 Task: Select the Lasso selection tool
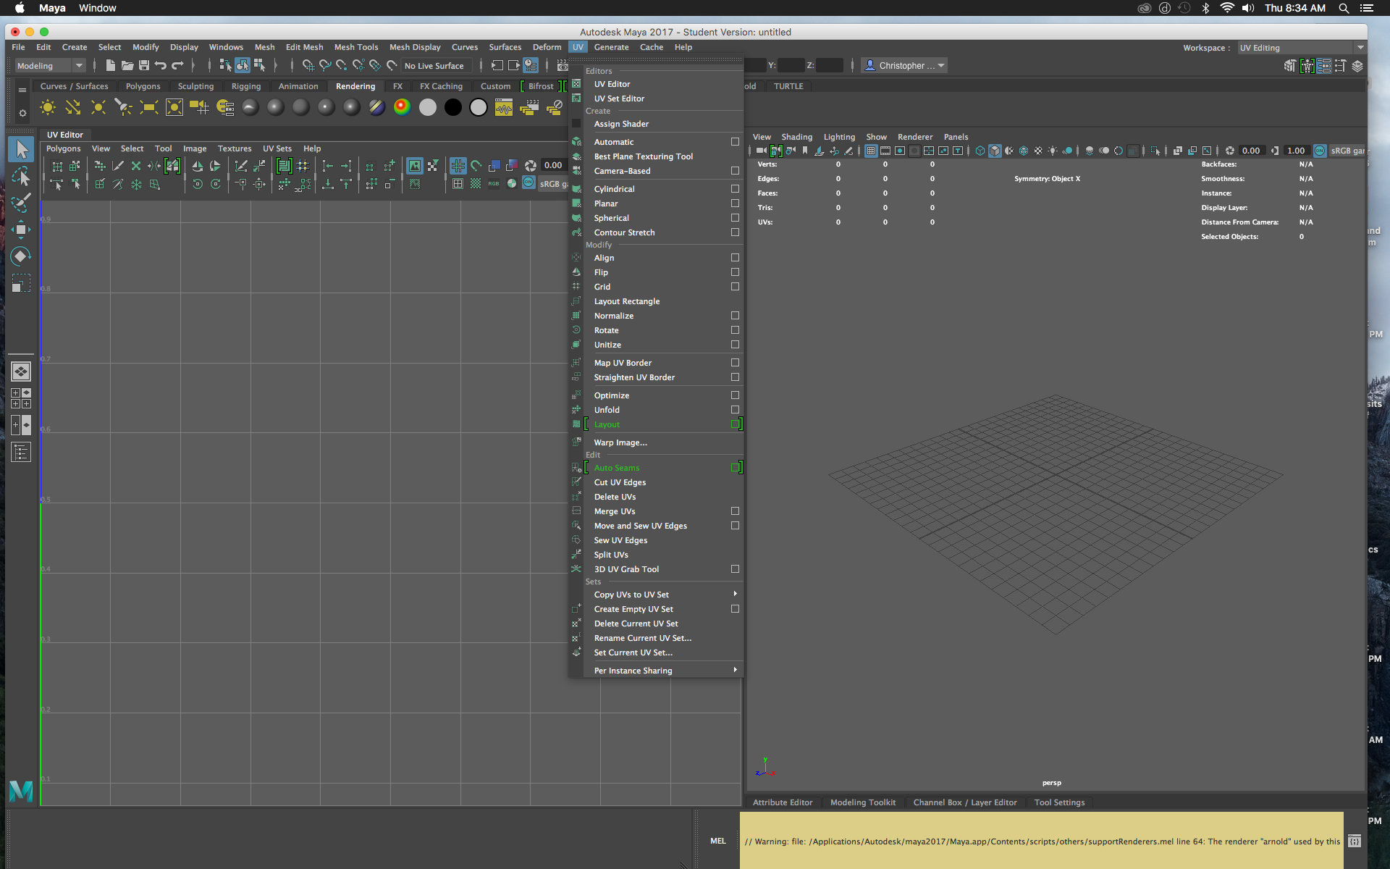[x=21, y=176]
